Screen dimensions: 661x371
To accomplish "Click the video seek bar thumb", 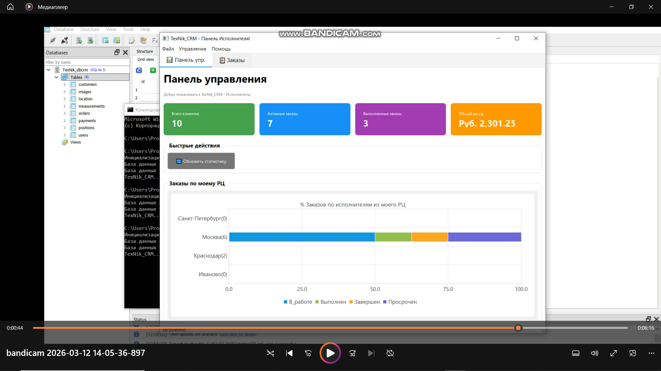I will click(x=518, y=328).
